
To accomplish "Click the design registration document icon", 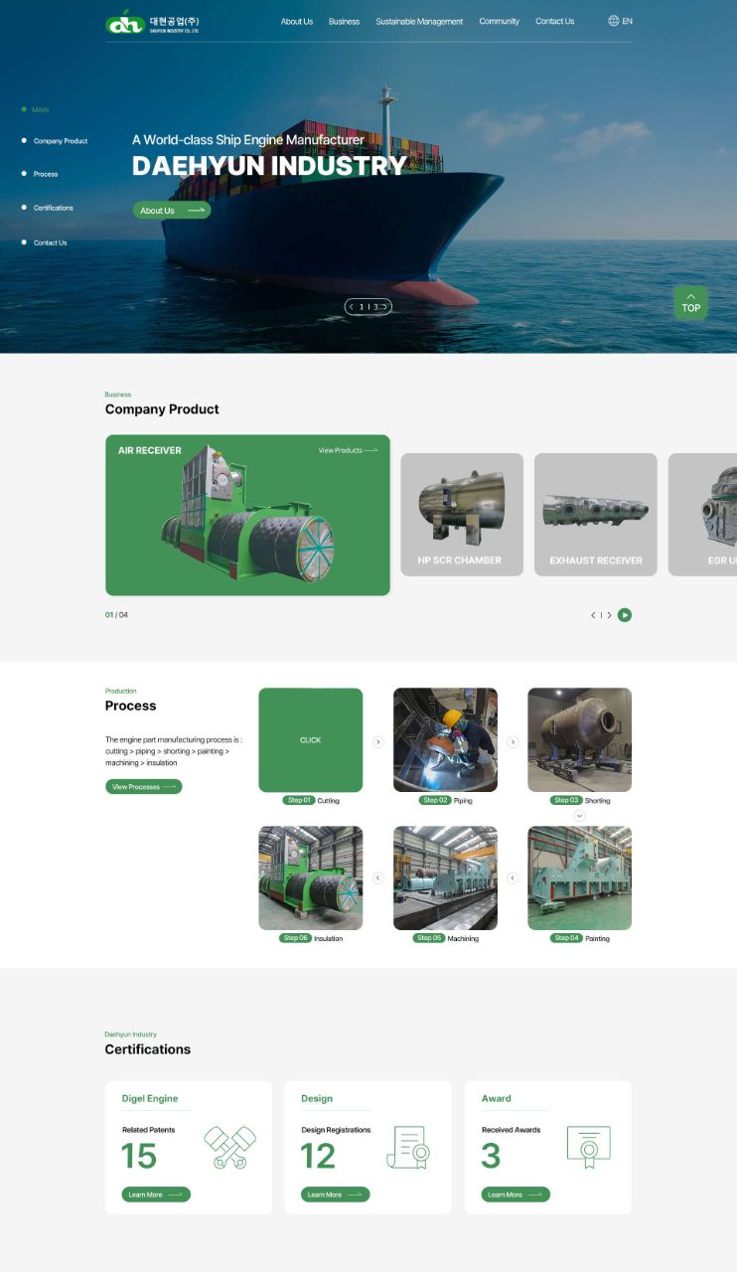I will (407, 1148).
